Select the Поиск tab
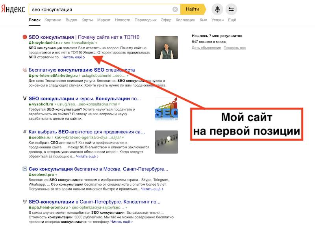The width and height of the screenshot is (315, 229). point(35,20)
